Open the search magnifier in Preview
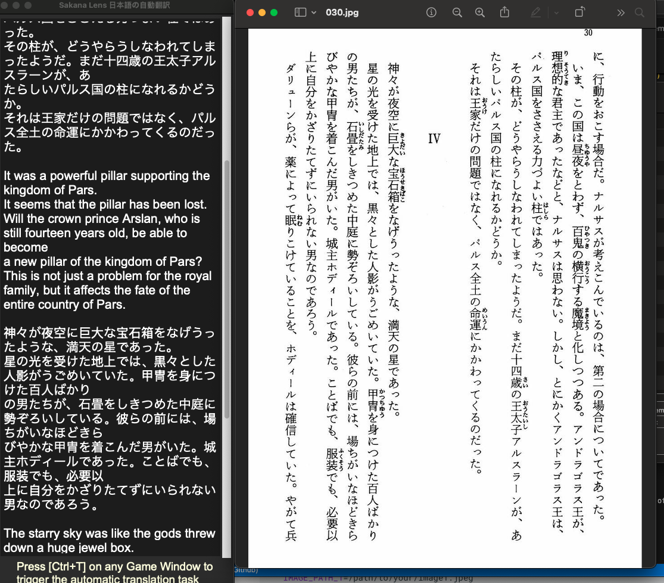The image size is (664, 583). [640, 13]
